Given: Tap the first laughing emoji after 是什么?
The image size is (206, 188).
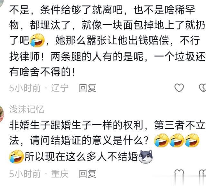Looking at the screenshot, I should [x=161, y=140].
